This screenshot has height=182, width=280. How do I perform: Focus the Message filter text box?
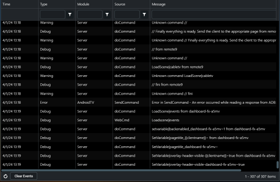click(214, 14)
